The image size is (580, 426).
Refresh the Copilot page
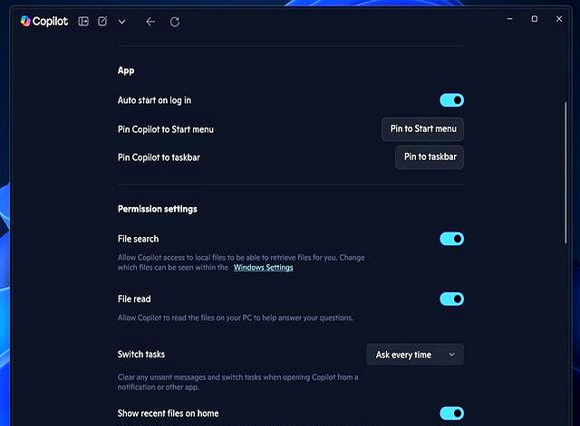(175, 21)
